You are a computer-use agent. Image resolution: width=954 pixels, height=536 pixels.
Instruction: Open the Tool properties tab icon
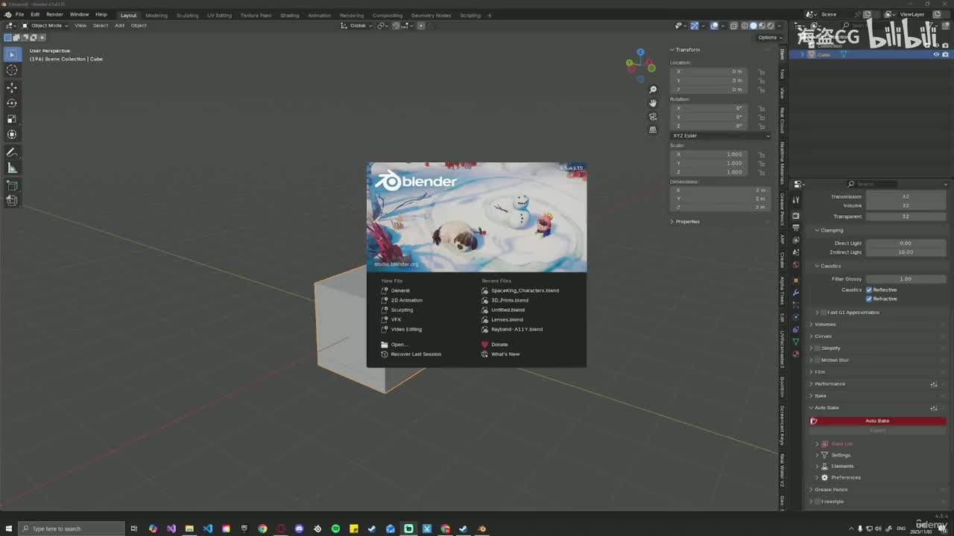click(796, 200)
